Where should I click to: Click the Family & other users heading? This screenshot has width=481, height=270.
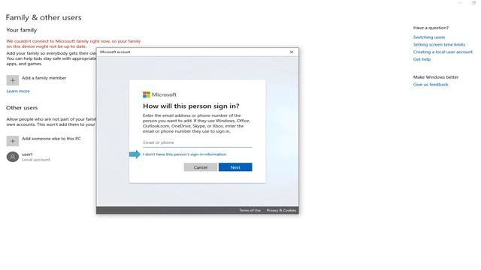44,17
